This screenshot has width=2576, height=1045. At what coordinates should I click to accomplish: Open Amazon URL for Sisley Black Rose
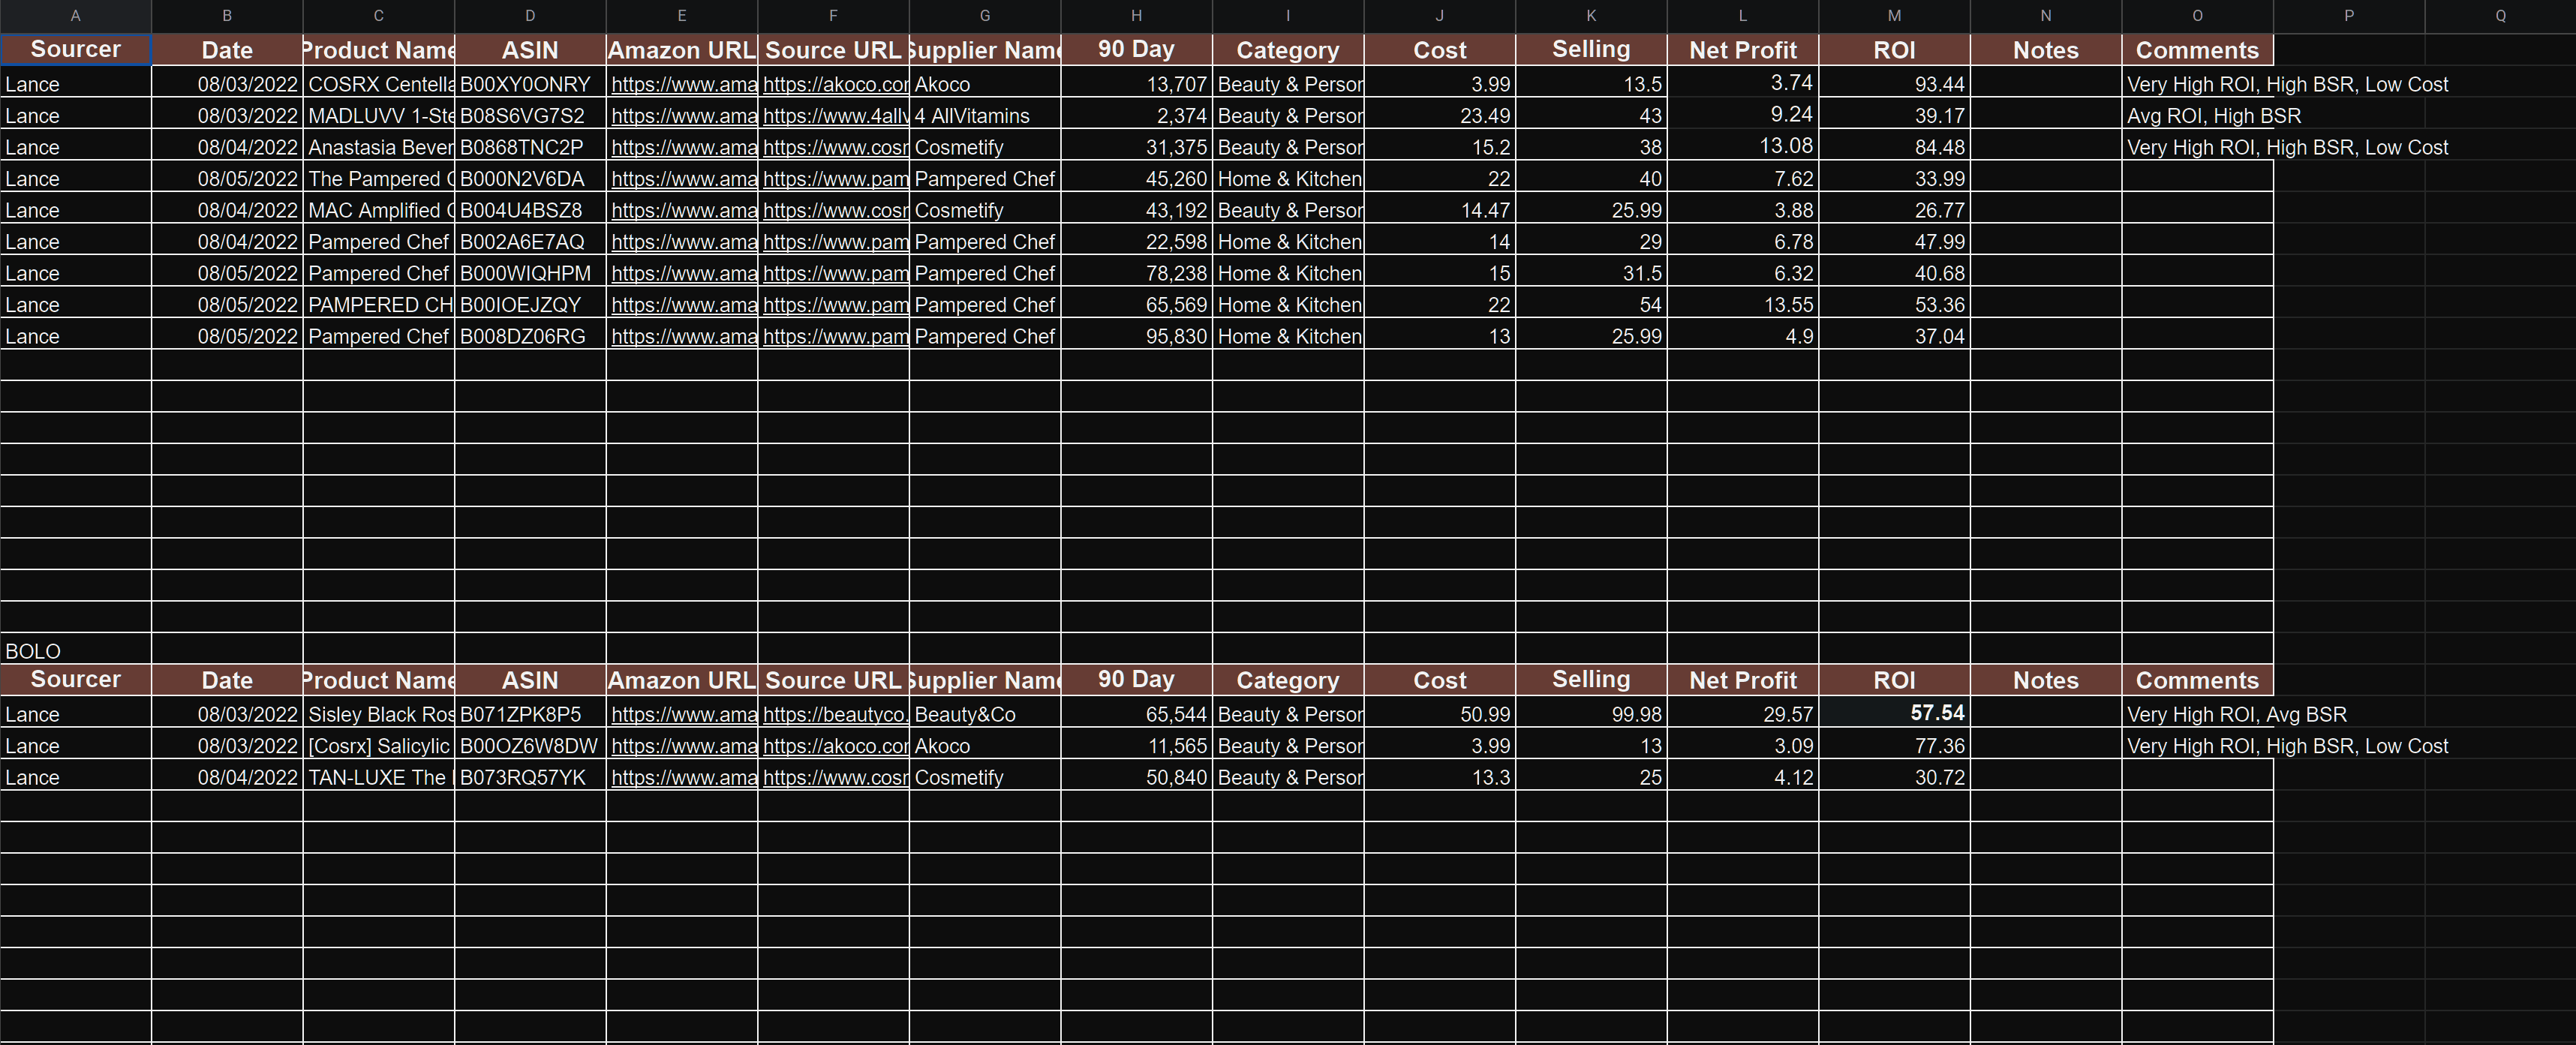point(683,715)
